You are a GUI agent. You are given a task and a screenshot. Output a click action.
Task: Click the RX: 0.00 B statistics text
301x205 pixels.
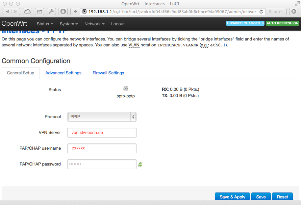[x=181, y=90]
